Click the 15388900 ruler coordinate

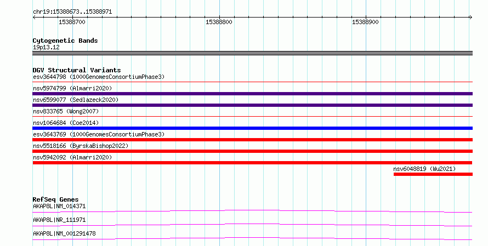pos(365,22)
